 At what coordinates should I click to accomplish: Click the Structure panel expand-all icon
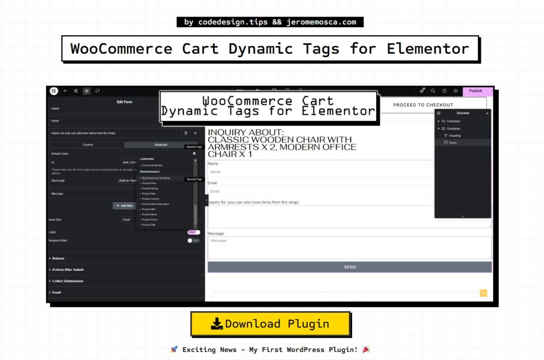click(439, 113)
